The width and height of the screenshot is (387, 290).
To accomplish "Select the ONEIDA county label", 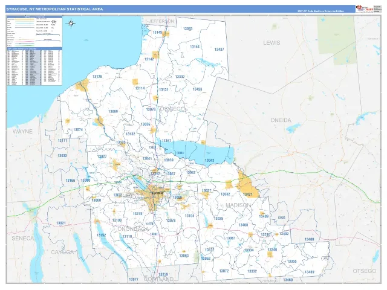I will (281, 120).
